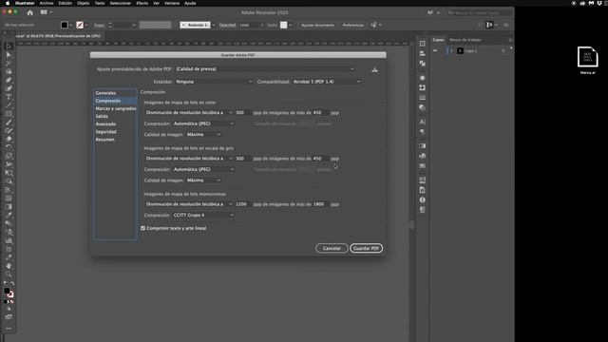Select the Selection tool arrow

[9, 47]
